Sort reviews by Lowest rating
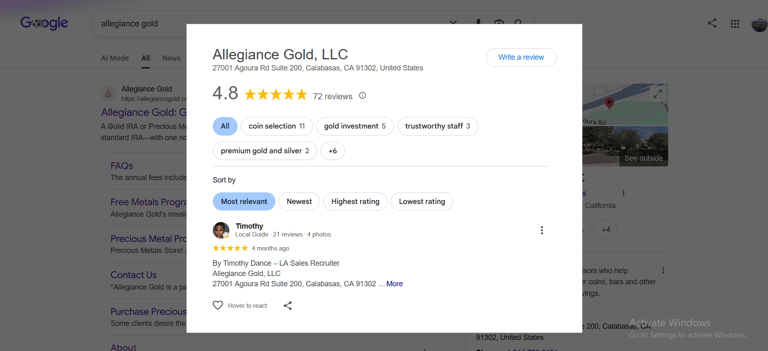This screenshot has width=768, height=351. (422, 201)
